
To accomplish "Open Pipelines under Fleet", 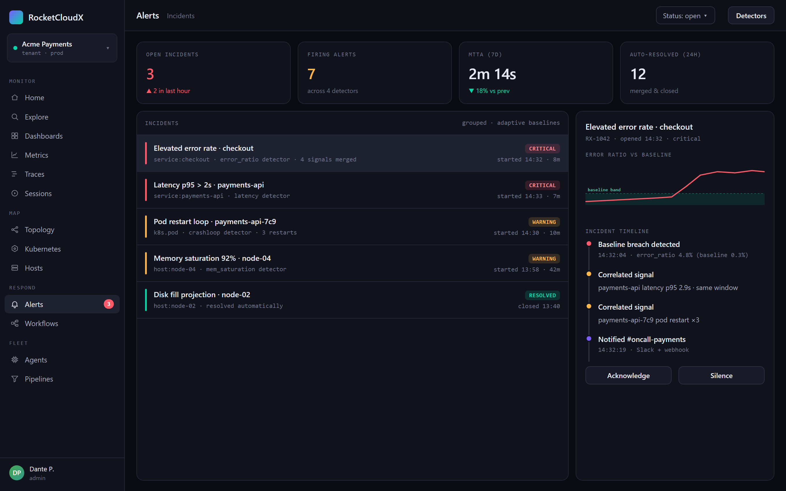I will (x=62, y=379).
